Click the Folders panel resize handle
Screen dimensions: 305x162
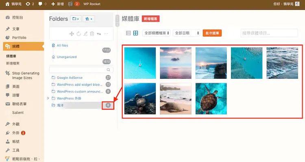point(117,21)
